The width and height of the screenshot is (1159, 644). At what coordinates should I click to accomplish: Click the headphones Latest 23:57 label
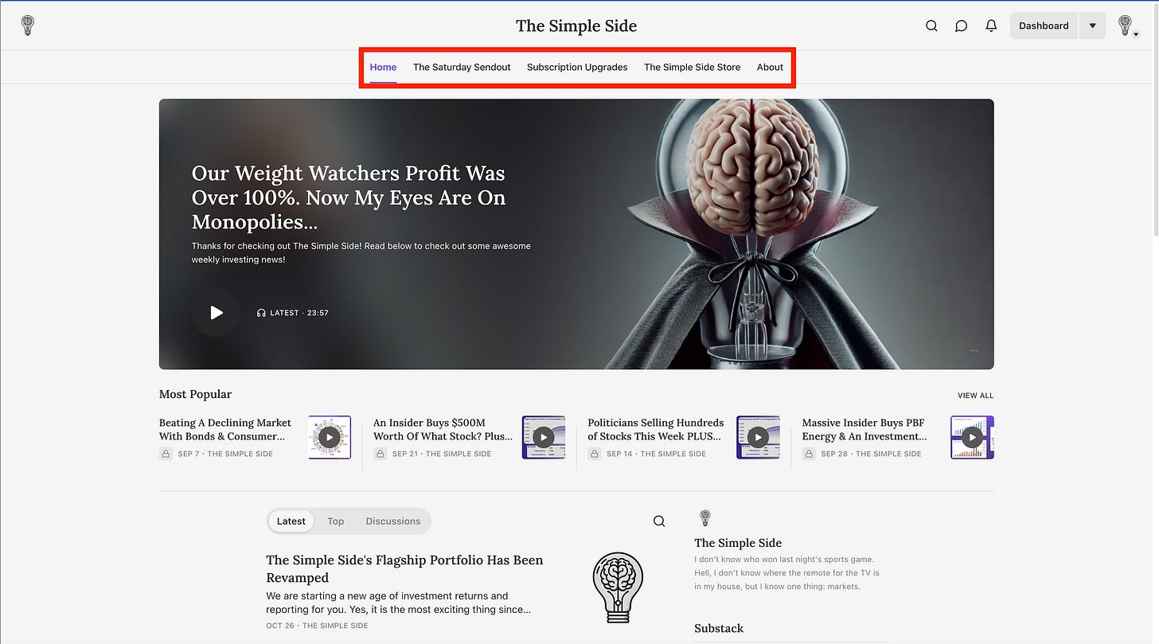click(293, 313)
